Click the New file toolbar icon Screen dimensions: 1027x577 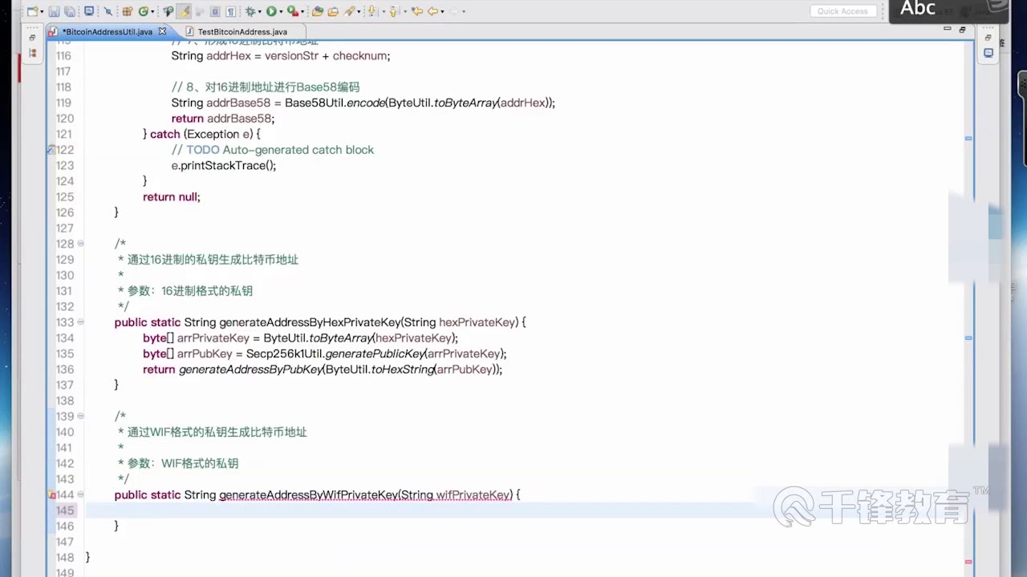pos(32,11)
